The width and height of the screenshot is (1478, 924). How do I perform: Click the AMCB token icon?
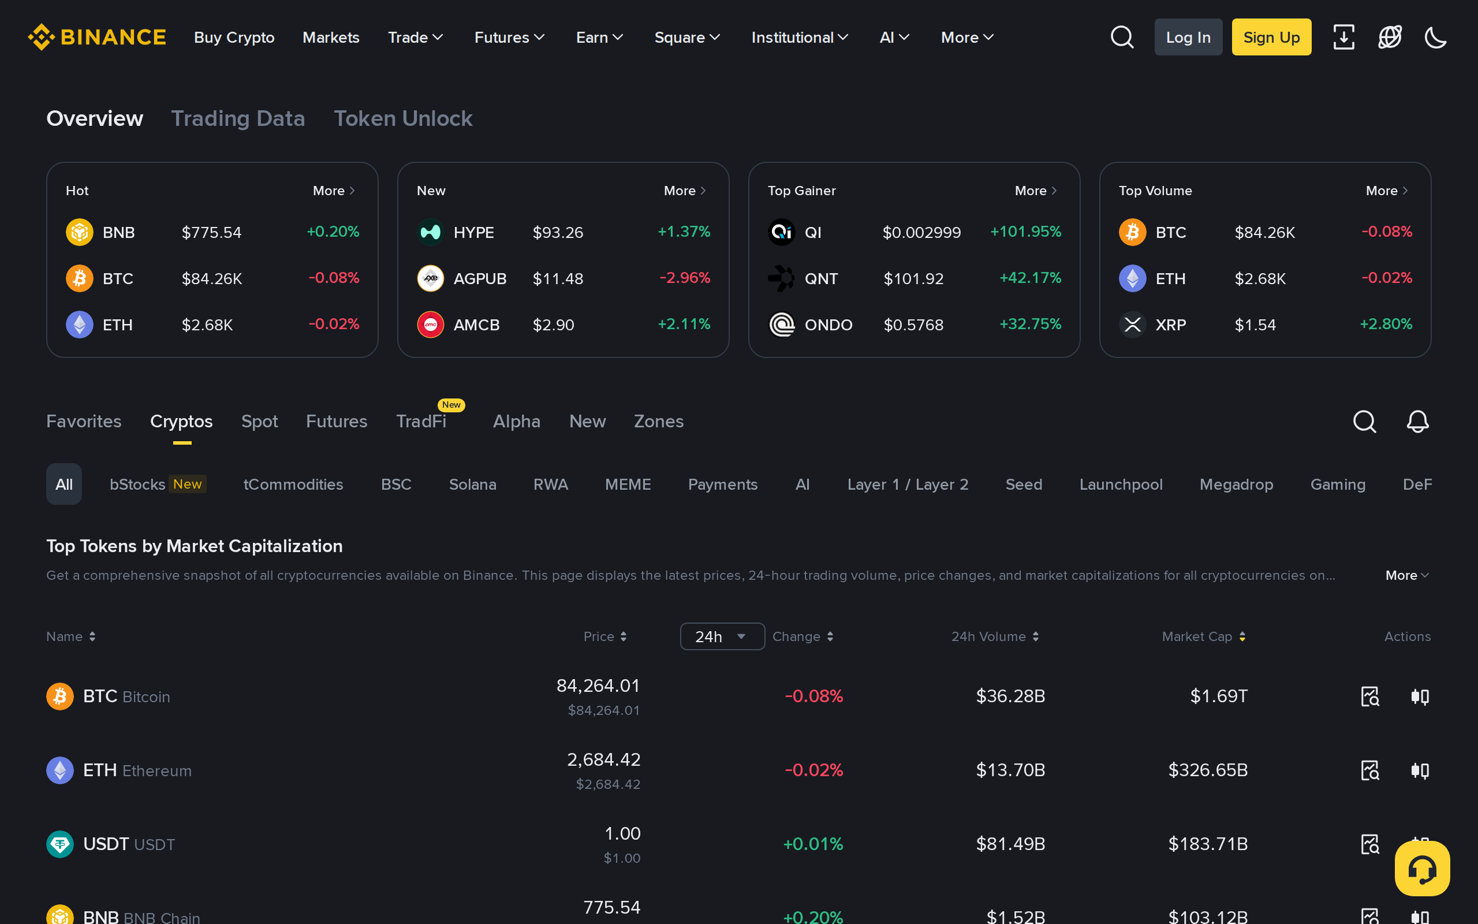pos(431,325)
